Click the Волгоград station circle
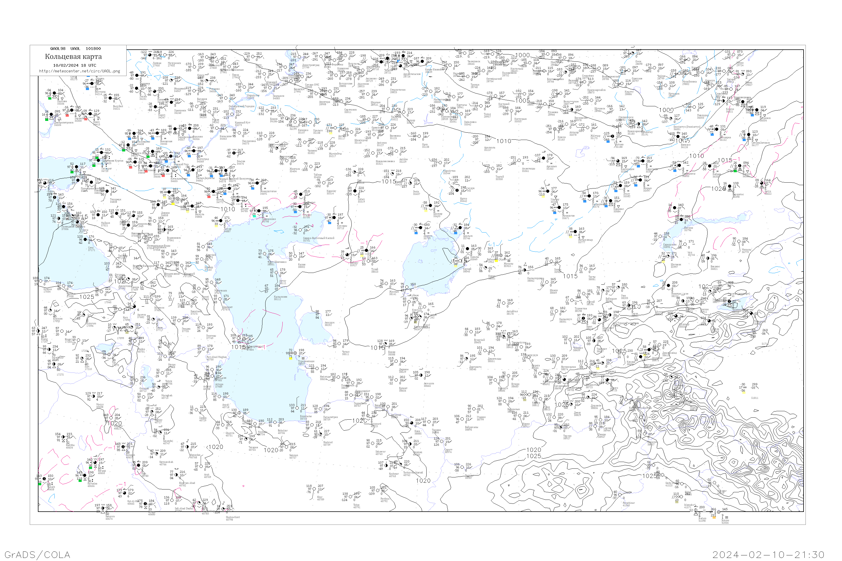 click(194, 151)
